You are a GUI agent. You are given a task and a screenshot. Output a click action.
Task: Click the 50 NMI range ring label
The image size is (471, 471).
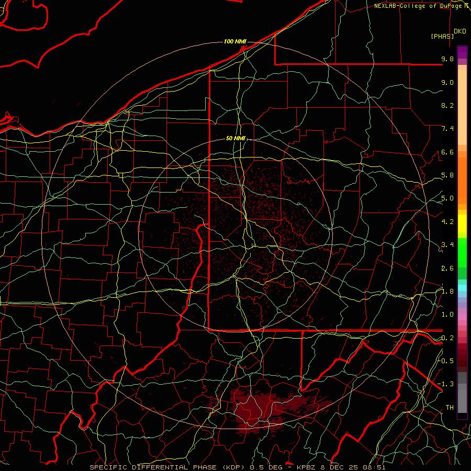[236, 139]
